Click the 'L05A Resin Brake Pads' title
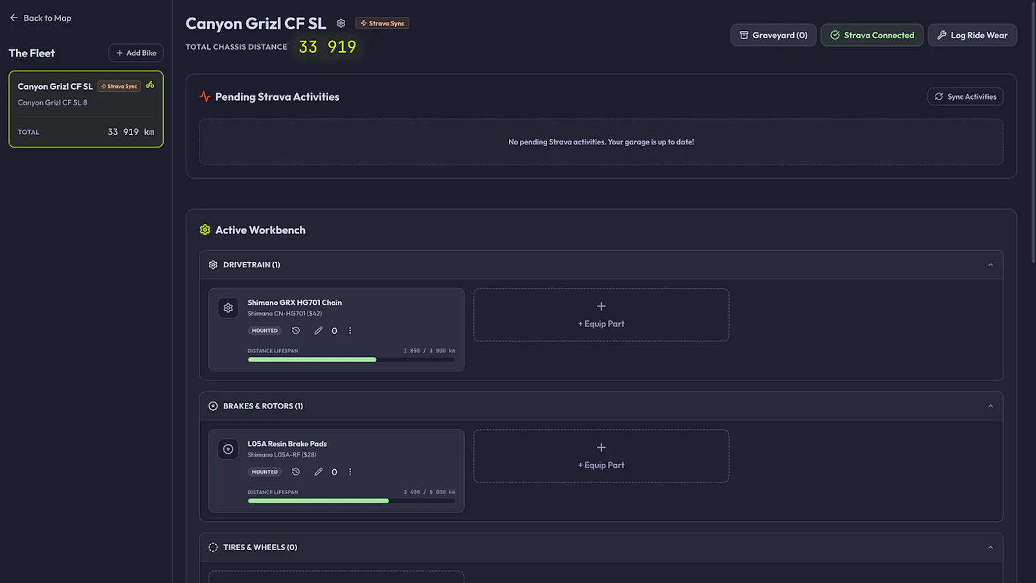Image resolution: width=1036 pixels, height=583 pixels. tap(287, 444)
